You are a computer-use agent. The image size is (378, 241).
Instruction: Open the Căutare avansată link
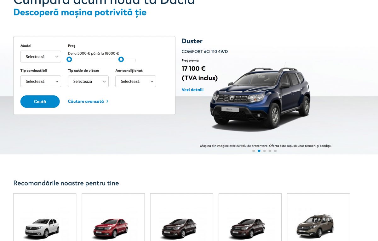point(86,101)
